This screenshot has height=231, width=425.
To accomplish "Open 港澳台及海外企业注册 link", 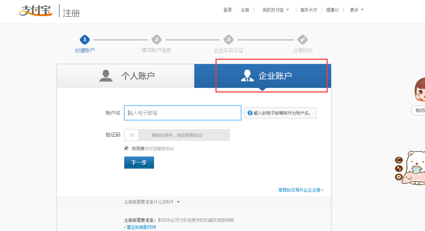I will pos(300,190).
